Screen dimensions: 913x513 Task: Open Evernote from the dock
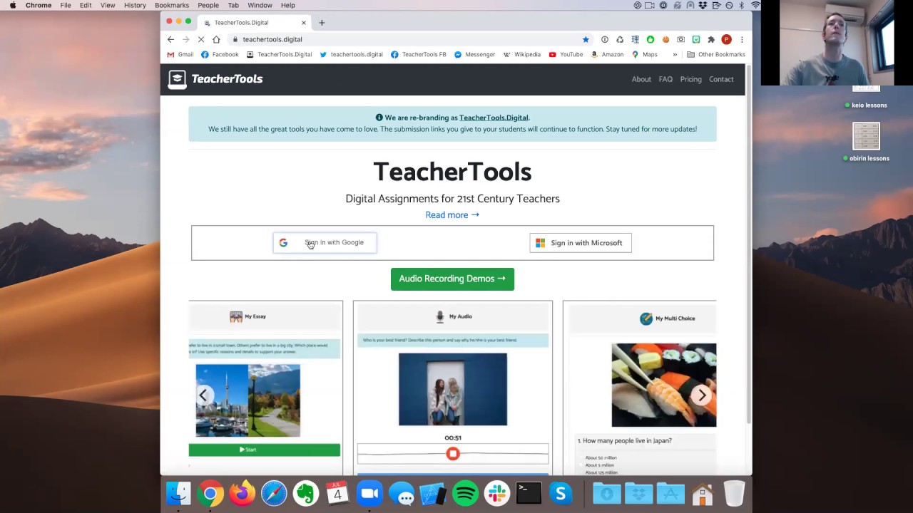coord(306,493)
